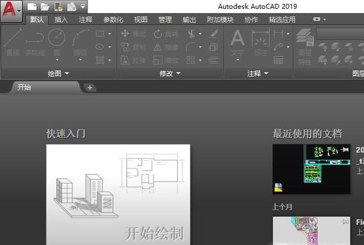Switch to the 默认 ribbon tab
This screenshot has height=245, width=364.
tap(37, 20)
